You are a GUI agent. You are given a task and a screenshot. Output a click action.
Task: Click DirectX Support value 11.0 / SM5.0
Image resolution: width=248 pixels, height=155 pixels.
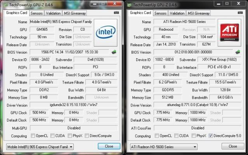point(228,75)
